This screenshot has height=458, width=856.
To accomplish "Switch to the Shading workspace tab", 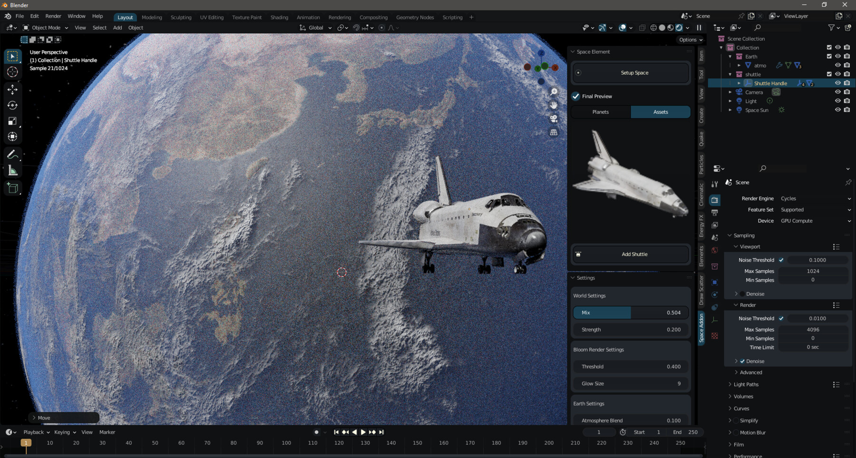I will click(279, 17).
